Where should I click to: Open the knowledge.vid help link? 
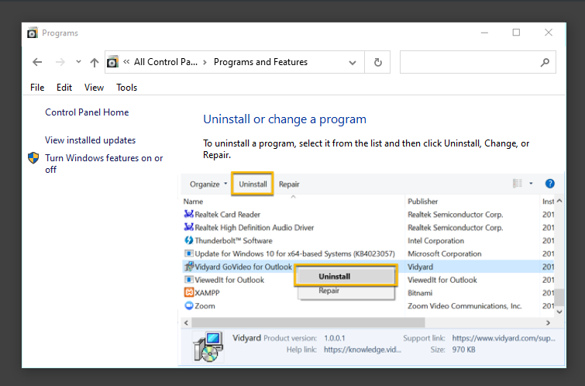363,350
